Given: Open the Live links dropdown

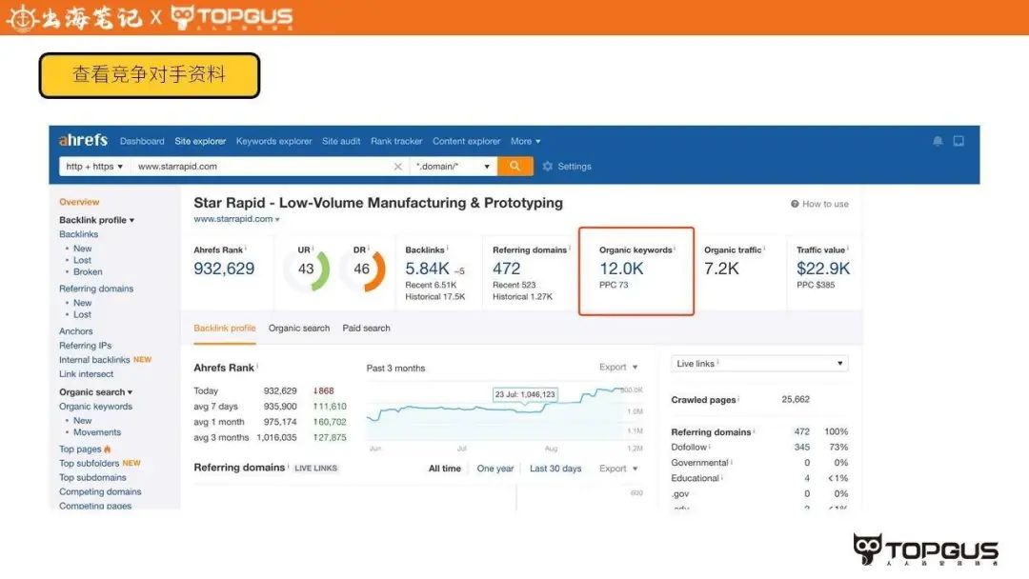Looking at the screenshot, I should pos(759,363).
